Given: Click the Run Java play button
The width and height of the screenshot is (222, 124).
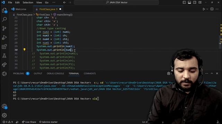Looking at the screenshot, I should 204,9.
